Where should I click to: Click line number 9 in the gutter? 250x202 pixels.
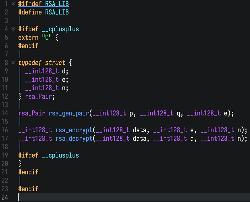pyautogui.click(x=6, y=71)
